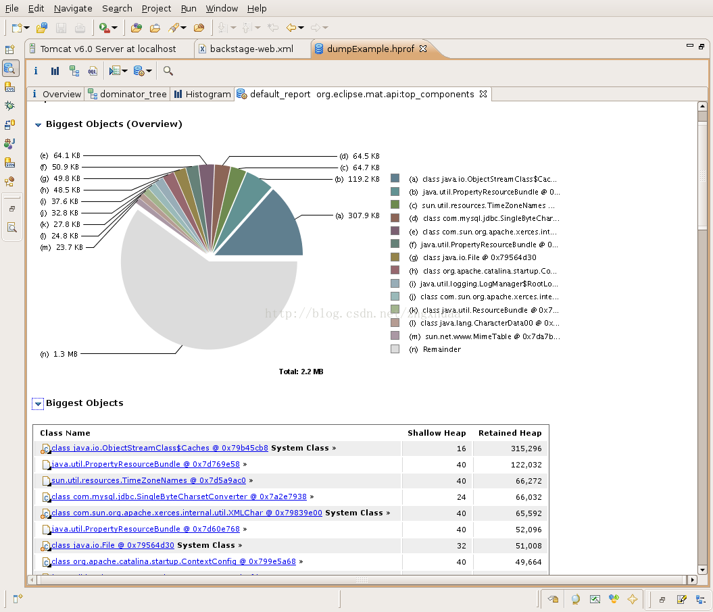The width and height of the screenshot is (713, 612).
Task: Click the document search icon in sidebar
Action: [x=11, y=228]
